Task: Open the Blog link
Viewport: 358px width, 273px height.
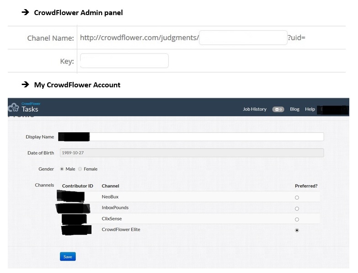Action: (x=294, y=109)
